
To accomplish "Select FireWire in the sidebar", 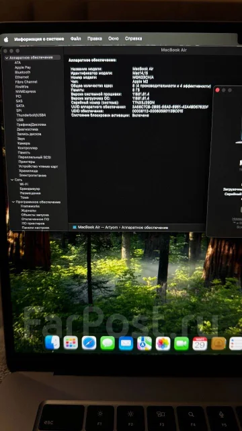I will point(22,87).
